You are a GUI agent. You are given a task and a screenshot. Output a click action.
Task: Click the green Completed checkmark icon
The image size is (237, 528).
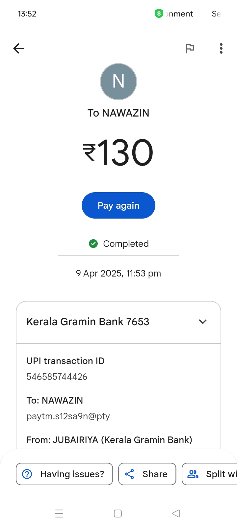93,244
